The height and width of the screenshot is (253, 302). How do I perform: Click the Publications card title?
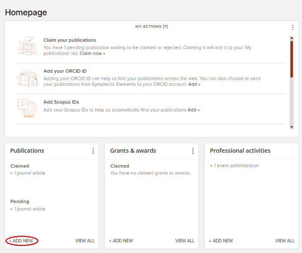pyautogui.click(x=27, y=151)
